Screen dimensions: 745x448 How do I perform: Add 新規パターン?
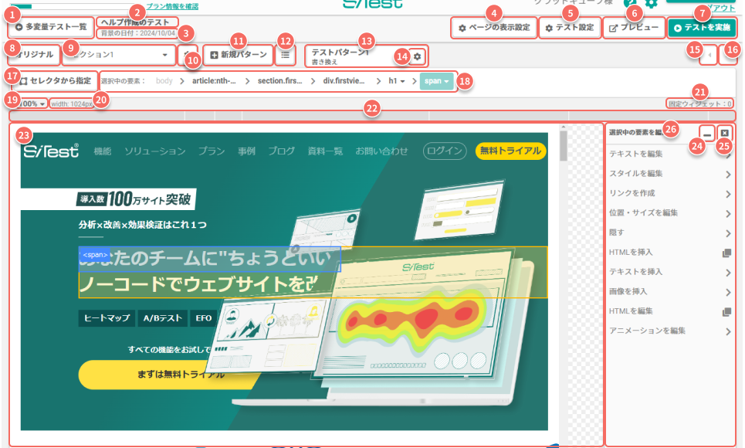click(x=238, y=55)
